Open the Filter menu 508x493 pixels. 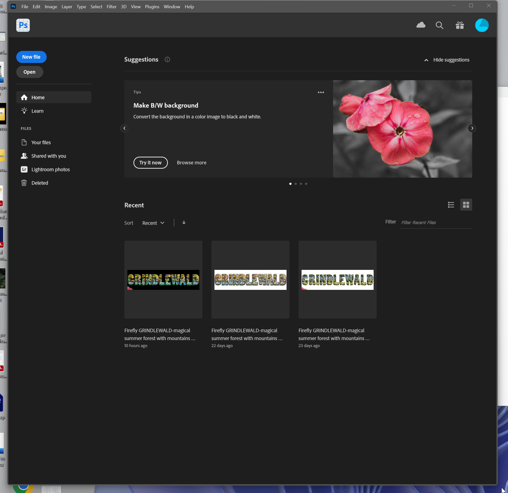112,7
